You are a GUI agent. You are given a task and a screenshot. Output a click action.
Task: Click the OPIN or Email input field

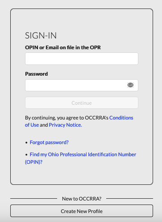click(x=82, y=59)
